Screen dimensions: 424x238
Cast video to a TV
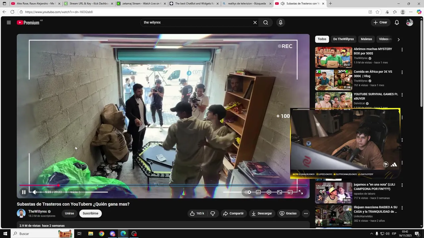290,192
